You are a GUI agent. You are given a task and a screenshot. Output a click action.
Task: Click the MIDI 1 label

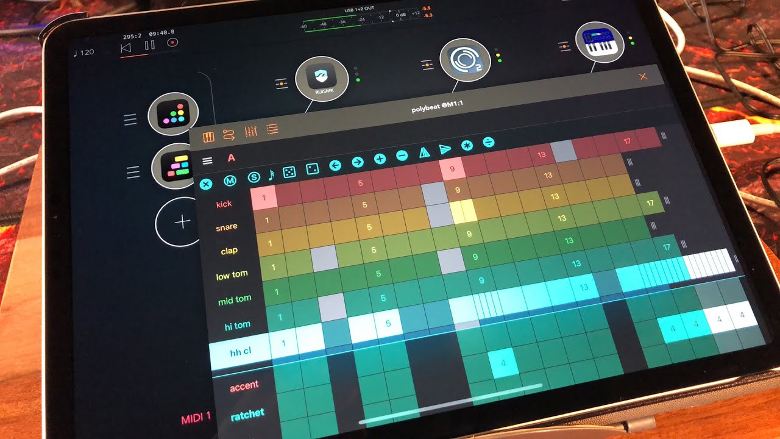click(x=196, y=418)
